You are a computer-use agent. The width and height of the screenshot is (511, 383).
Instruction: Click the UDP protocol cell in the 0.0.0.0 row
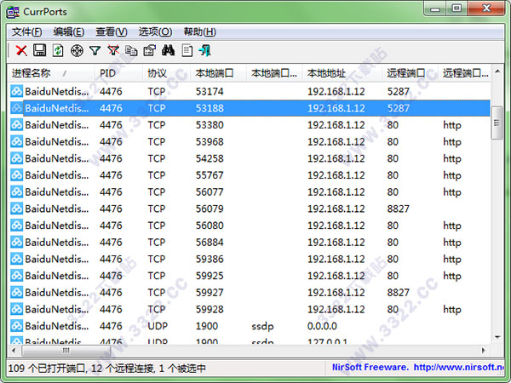click(x=158, y=326)
